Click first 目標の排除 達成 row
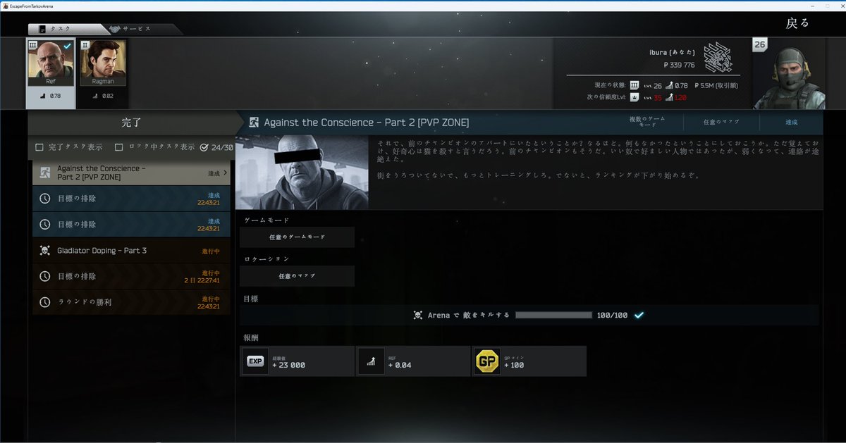Image resolution: width=846 pixels, height=443 pixels. pos(131,199)
